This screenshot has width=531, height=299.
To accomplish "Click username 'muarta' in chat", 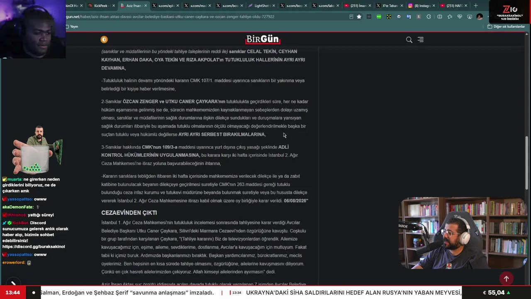I will tap(15, 179).
